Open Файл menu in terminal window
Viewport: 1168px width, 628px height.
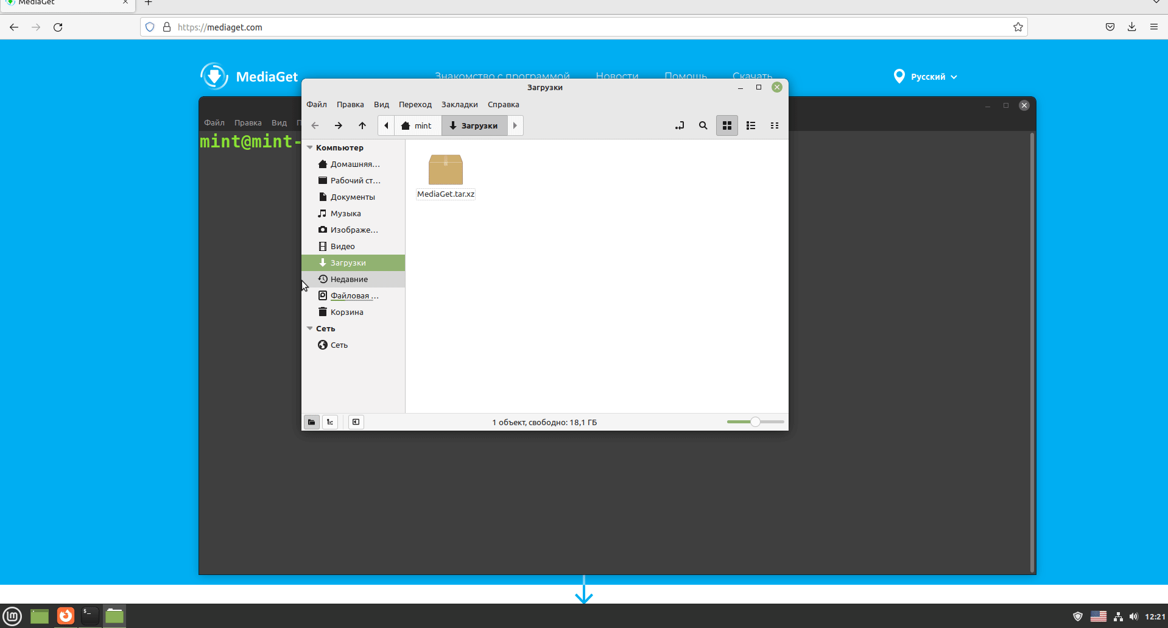pos(214,122)
